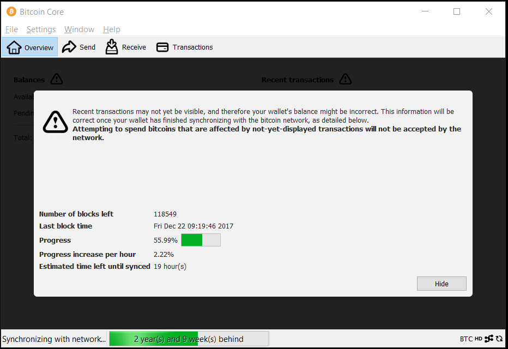Click the BTC unit selector in status bar

tap(466, 339)
